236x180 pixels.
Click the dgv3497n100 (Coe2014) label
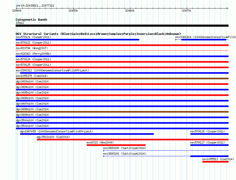(x=33, y=104)
